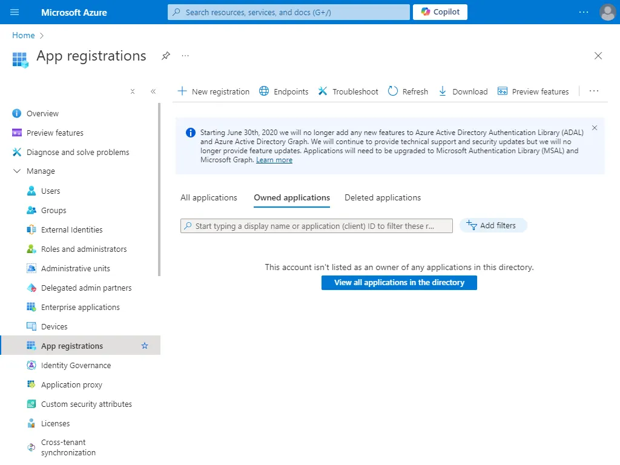Collapse the Manage section chevron
The image size is (620, 465).
click(17, 171)
